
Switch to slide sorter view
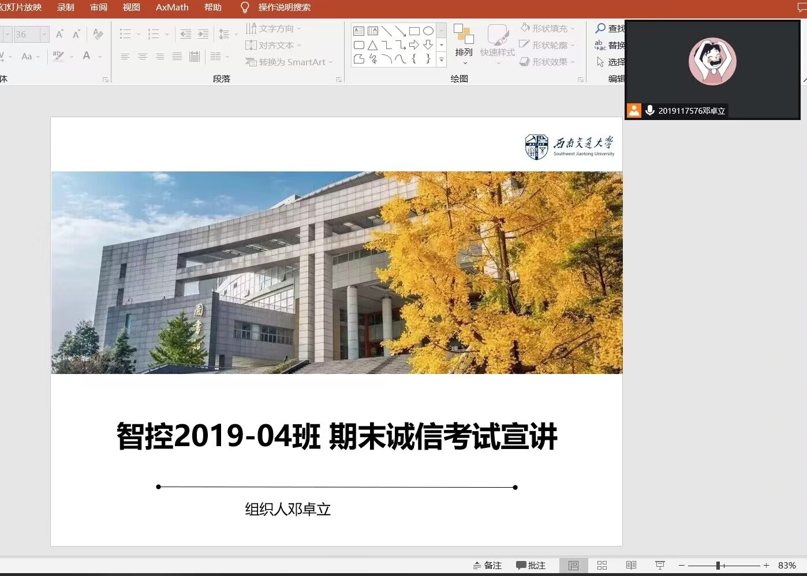tap(602, 566)
